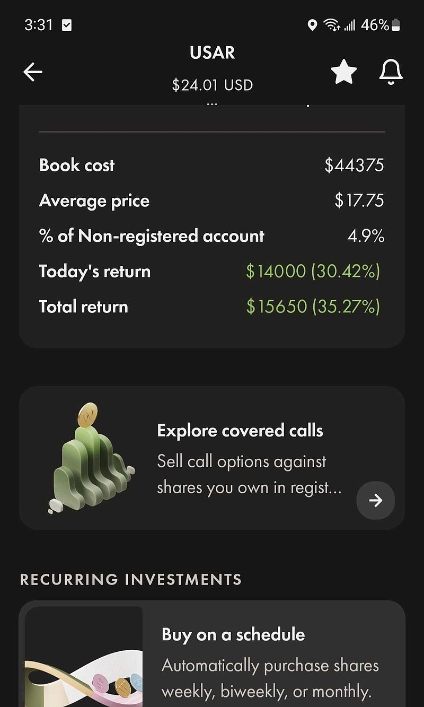Tap the Average price value
The image size is (424, 707).
(x=359, y=200)
